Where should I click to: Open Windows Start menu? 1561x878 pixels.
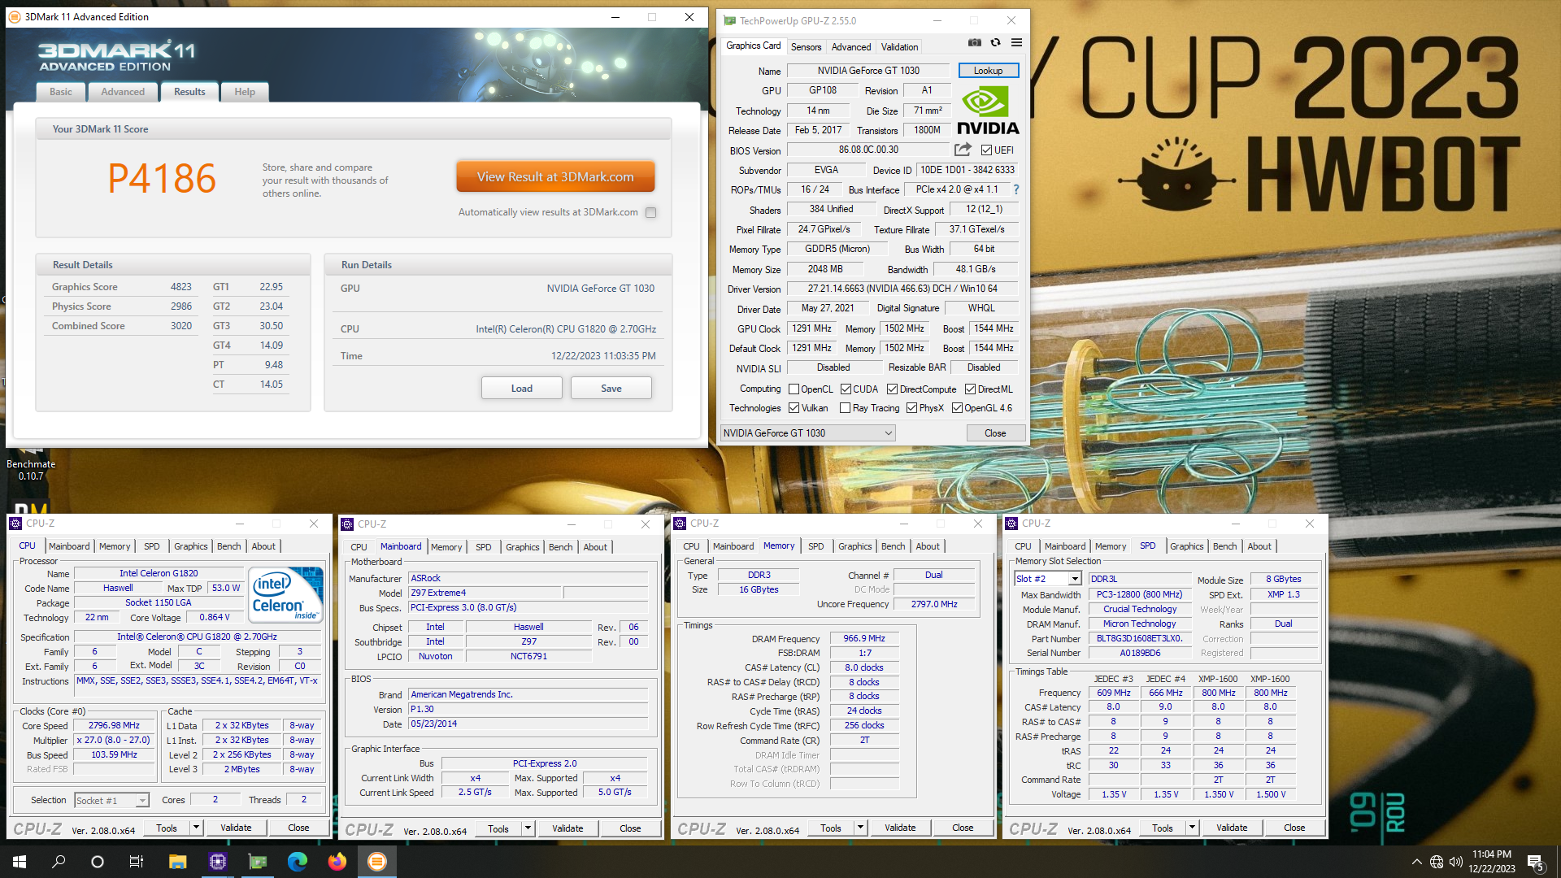20,862
